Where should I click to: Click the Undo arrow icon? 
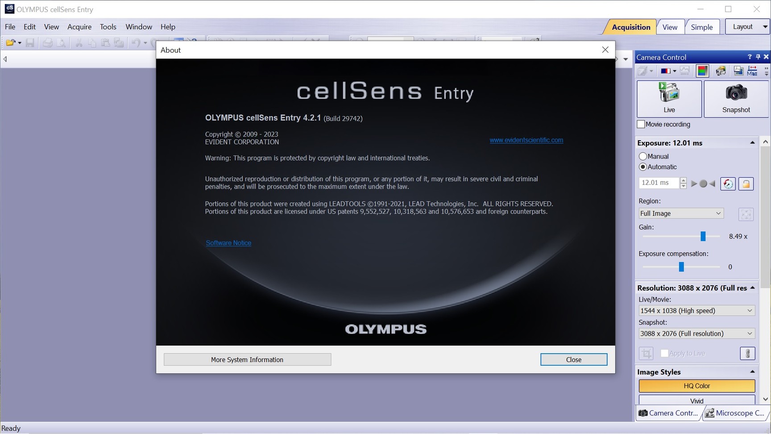coord(136,43)
